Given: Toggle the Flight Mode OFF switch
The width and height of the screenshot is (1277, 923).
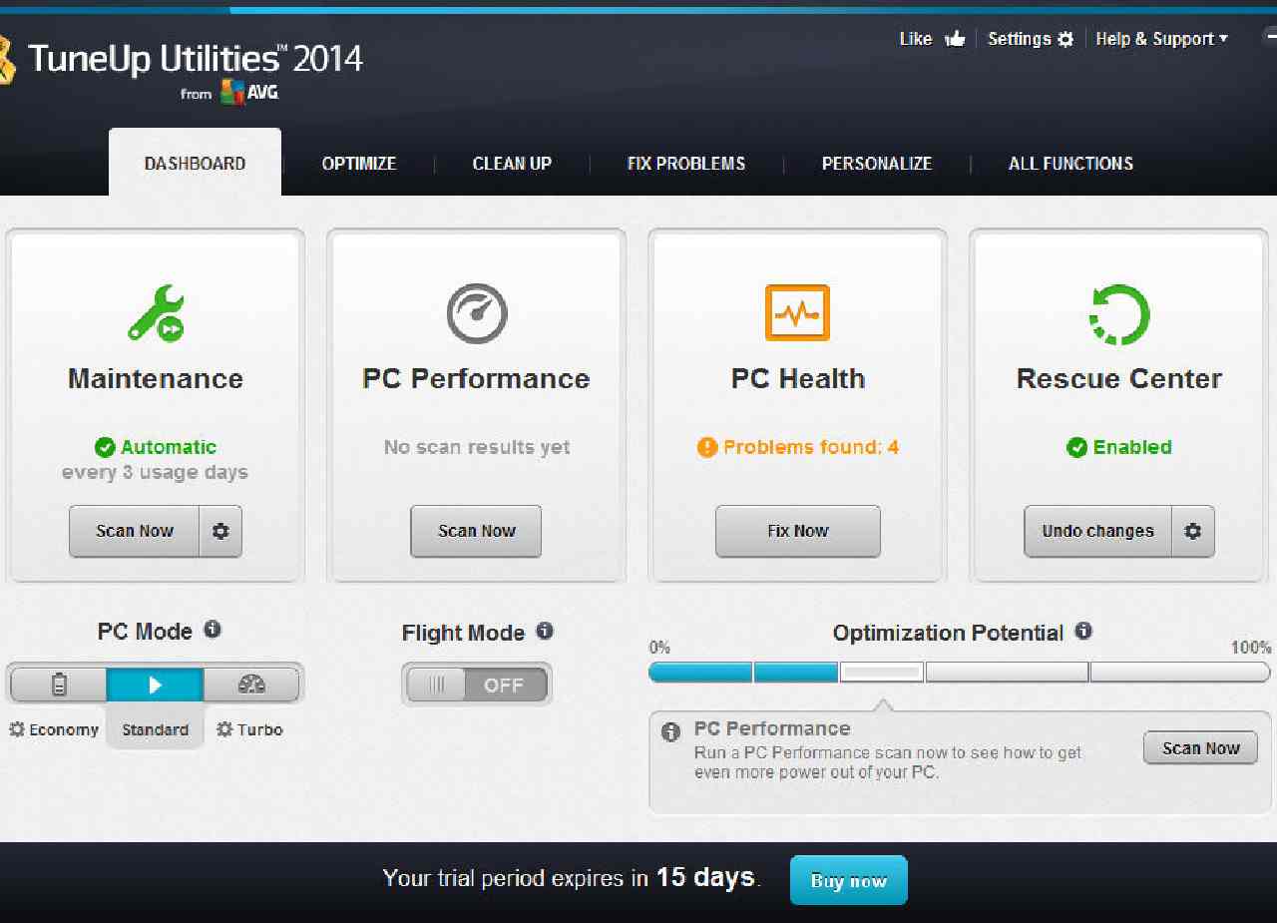Looking at the screenshot, I should tap(477, 685).
